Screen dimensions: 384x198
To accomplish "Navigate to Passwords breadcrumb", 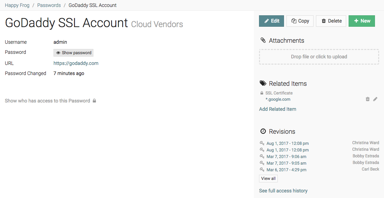I will point(49,5).
